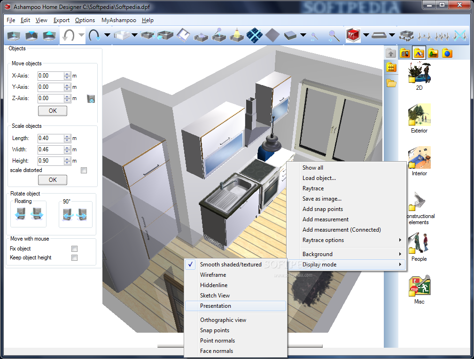The height and width of the screenshot is (359, 474).
Task: Toggle Face normals option
Action: [x=235, y=351]
